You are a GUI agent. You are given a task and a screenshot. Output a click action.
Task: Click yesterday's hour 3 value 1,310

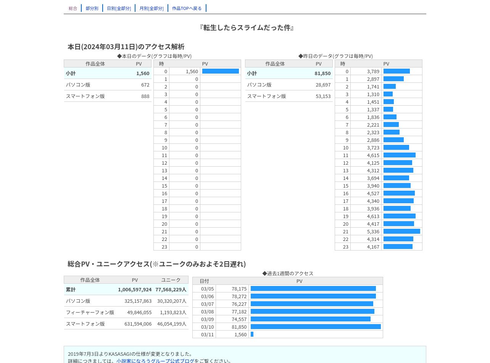(x=373, y=94)
